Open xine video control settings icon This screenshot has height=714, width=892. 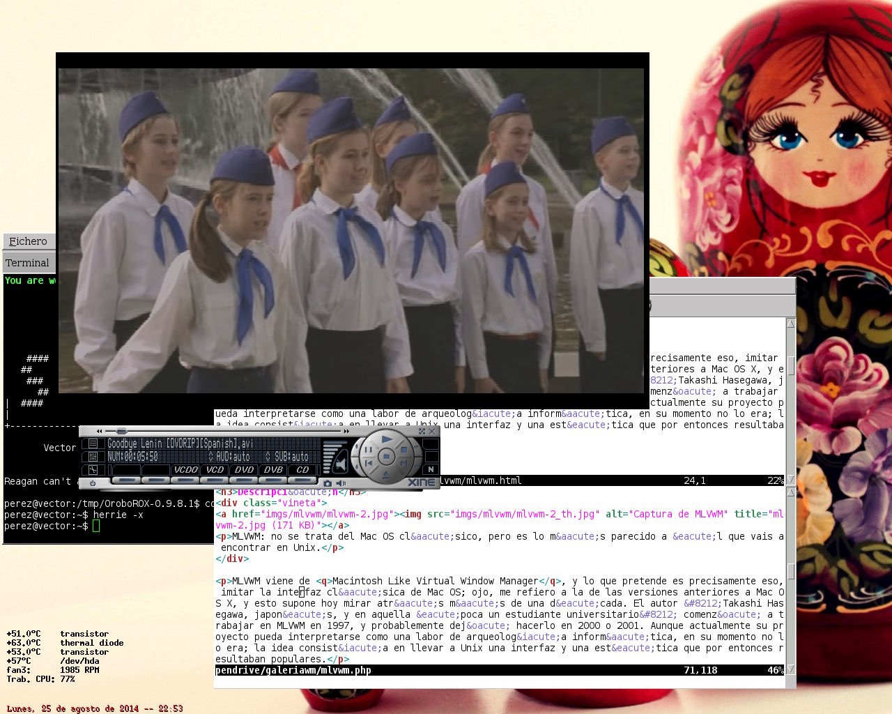pos(93,457)
